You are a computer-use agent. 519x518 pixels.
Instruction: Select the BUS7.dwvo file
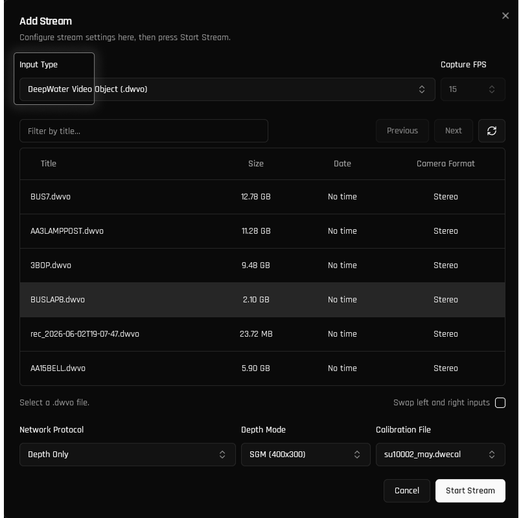[262, 197]
